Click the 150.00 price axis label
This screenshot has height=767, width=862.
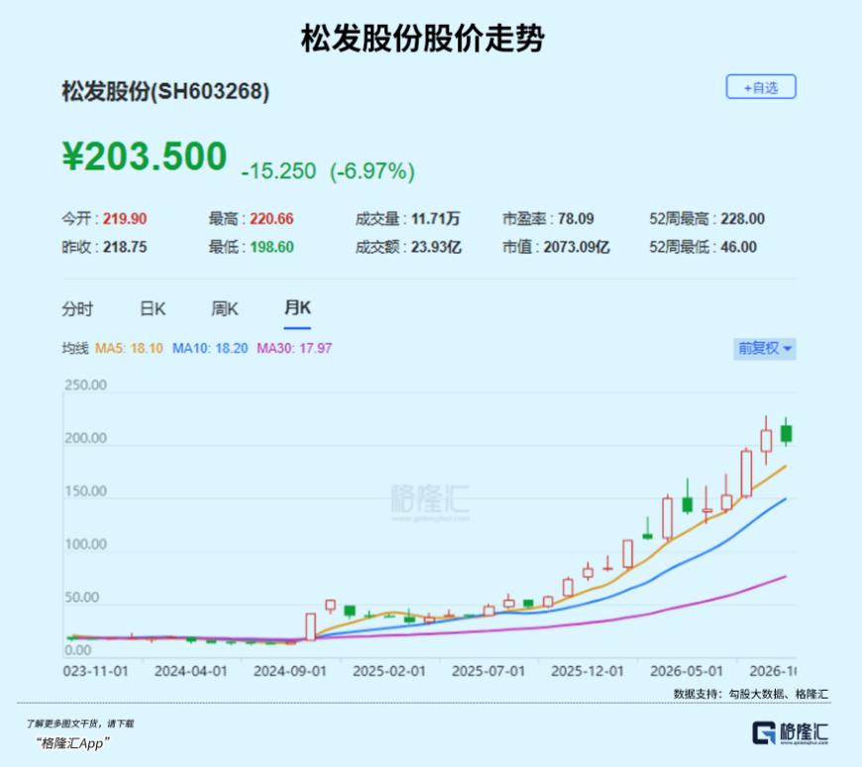86,491
